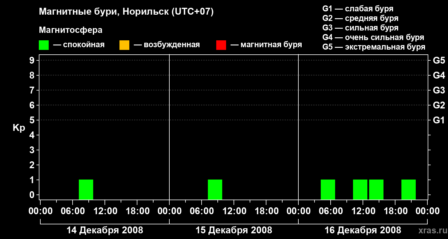Click the '— магнитная буря' legend label
The width and height of the screenshot is (448, 239).
click(x=266, y=45)
